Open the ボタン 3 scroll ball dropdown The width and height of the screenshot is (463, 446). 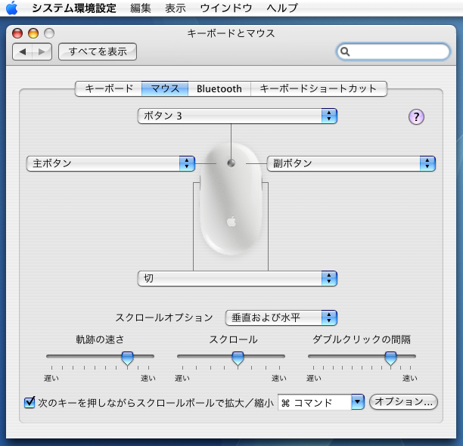(x=237, y=116)
